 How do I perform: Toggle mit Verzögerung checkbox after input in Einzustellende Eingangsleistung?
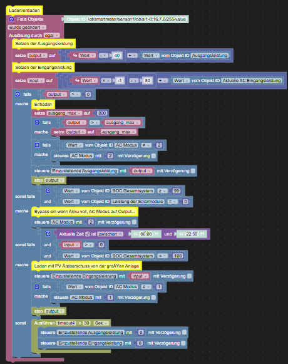[189, 276]
